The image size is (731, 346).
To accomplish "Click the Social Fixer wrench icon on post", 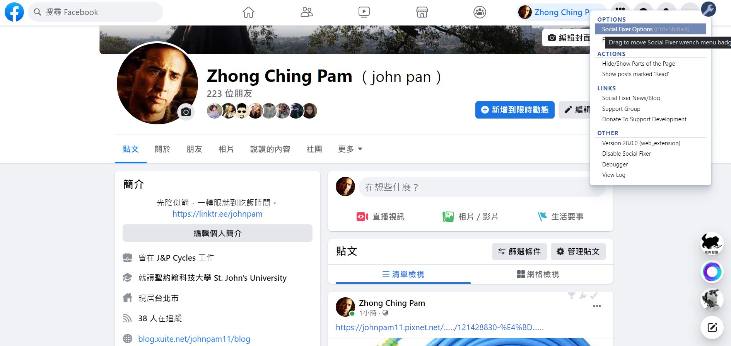I will click(x=583, y=296).
